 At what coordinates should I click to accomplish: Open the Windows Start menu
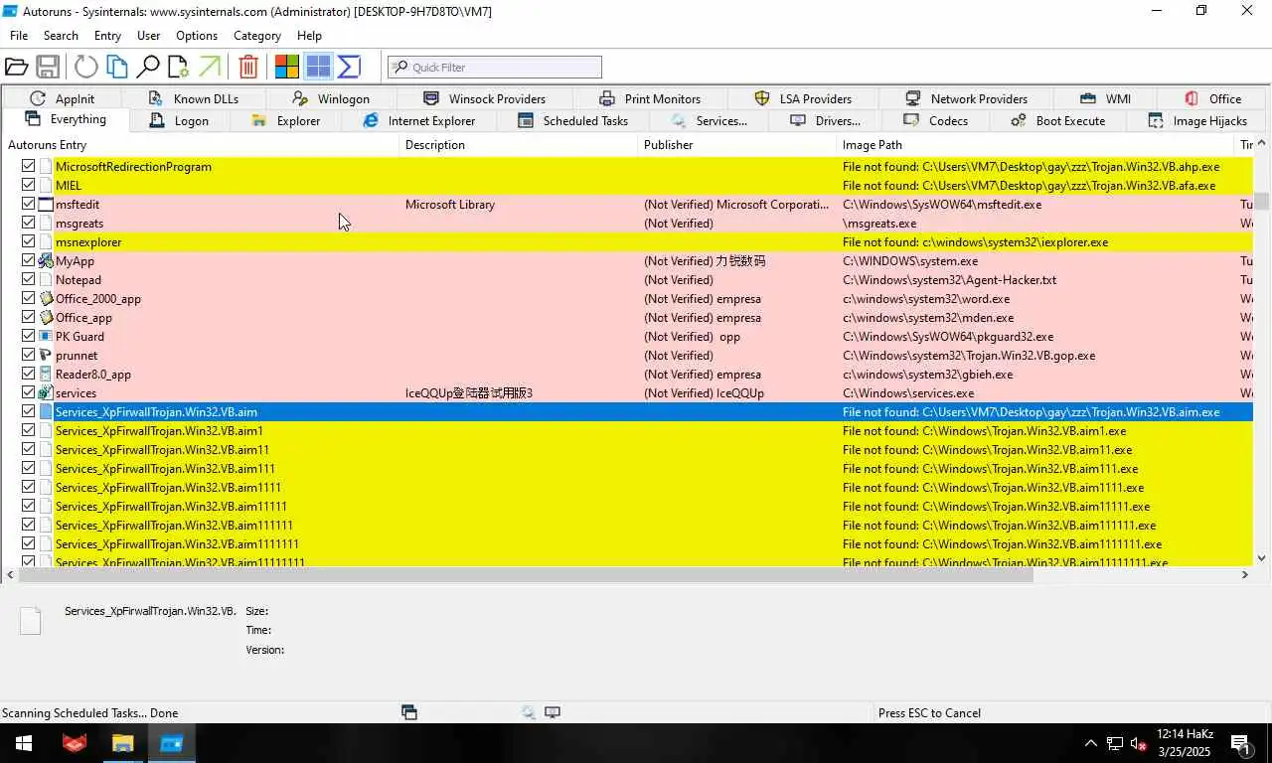click(24, 743)
